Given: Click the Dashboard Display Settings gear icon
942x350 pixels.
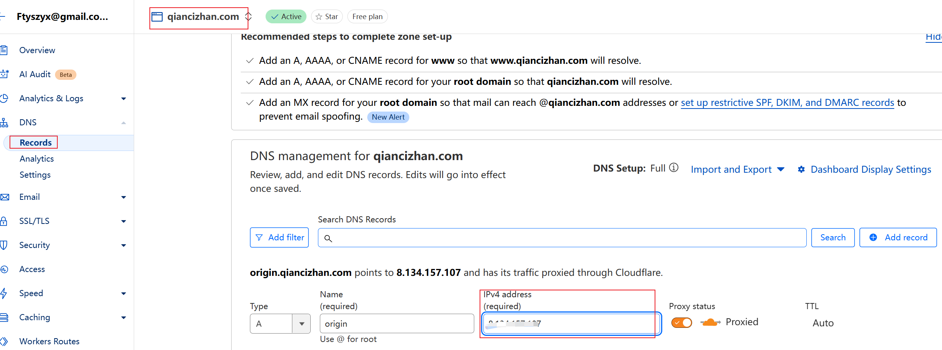Looking at the screenshot, I should click(x=801, y=169).
